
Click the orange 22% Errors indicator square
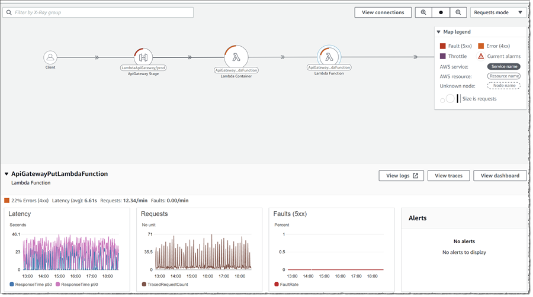click(x=7, y=201)
